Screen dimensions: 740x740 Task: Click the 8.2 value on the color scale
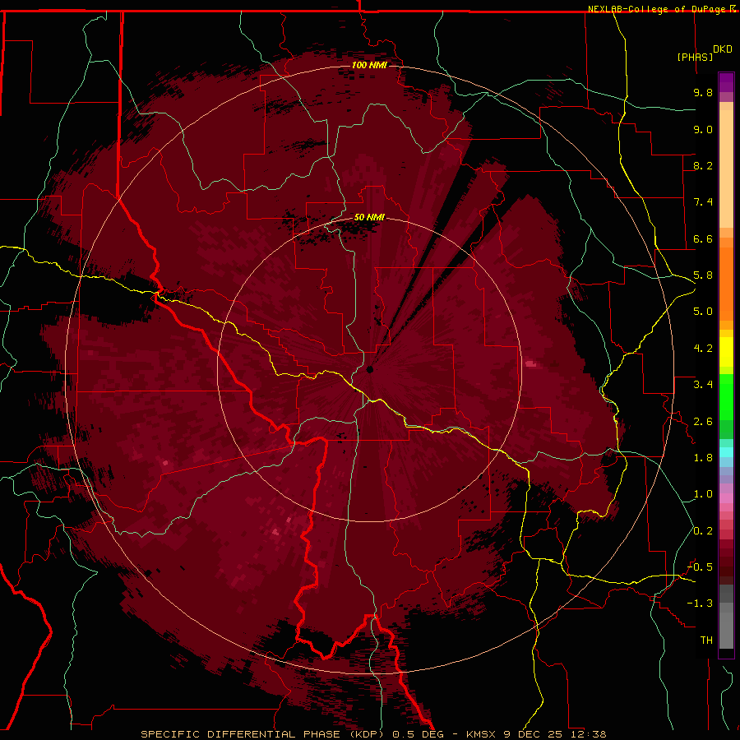click(x=703, y=165)
